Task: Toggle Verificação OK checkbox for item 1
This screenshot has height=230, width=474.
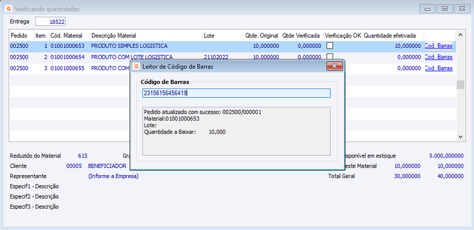Action: [x=330, y=46]
